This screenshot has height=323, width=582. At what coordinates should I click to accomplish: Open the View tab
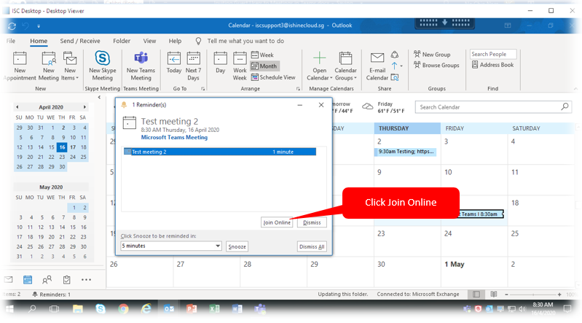click(x=149, y=41)
